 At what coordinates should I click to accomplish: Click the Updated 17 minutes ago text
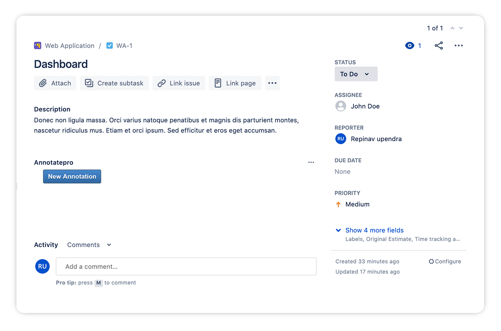pyautogui.click(x=368, y=272)
